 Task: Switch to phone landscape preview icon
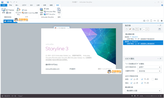(x=155, y=21)
